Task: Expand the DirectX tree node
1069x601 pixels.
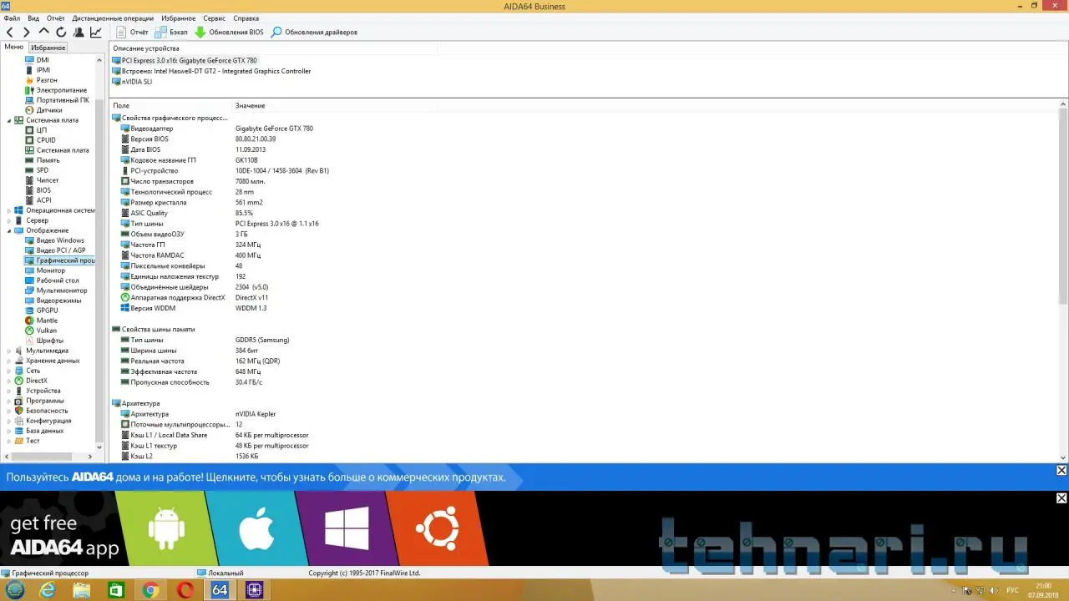Action: click(9, 381)
